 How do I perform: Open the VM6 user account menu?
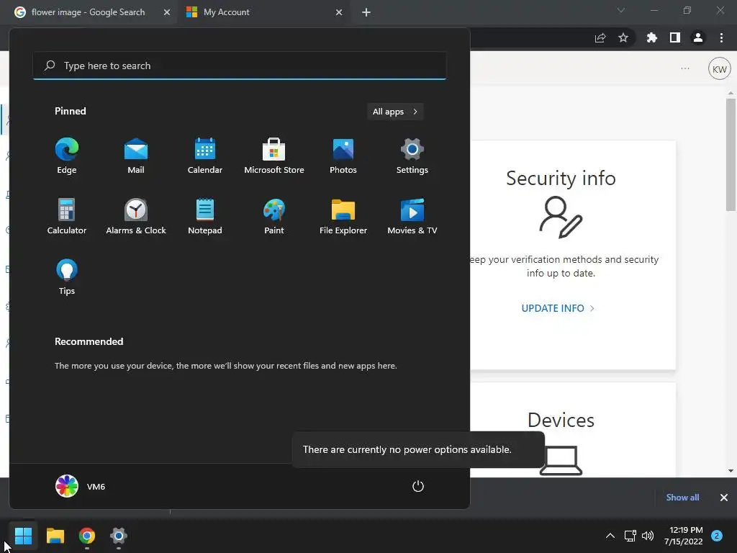click(81, 486)
